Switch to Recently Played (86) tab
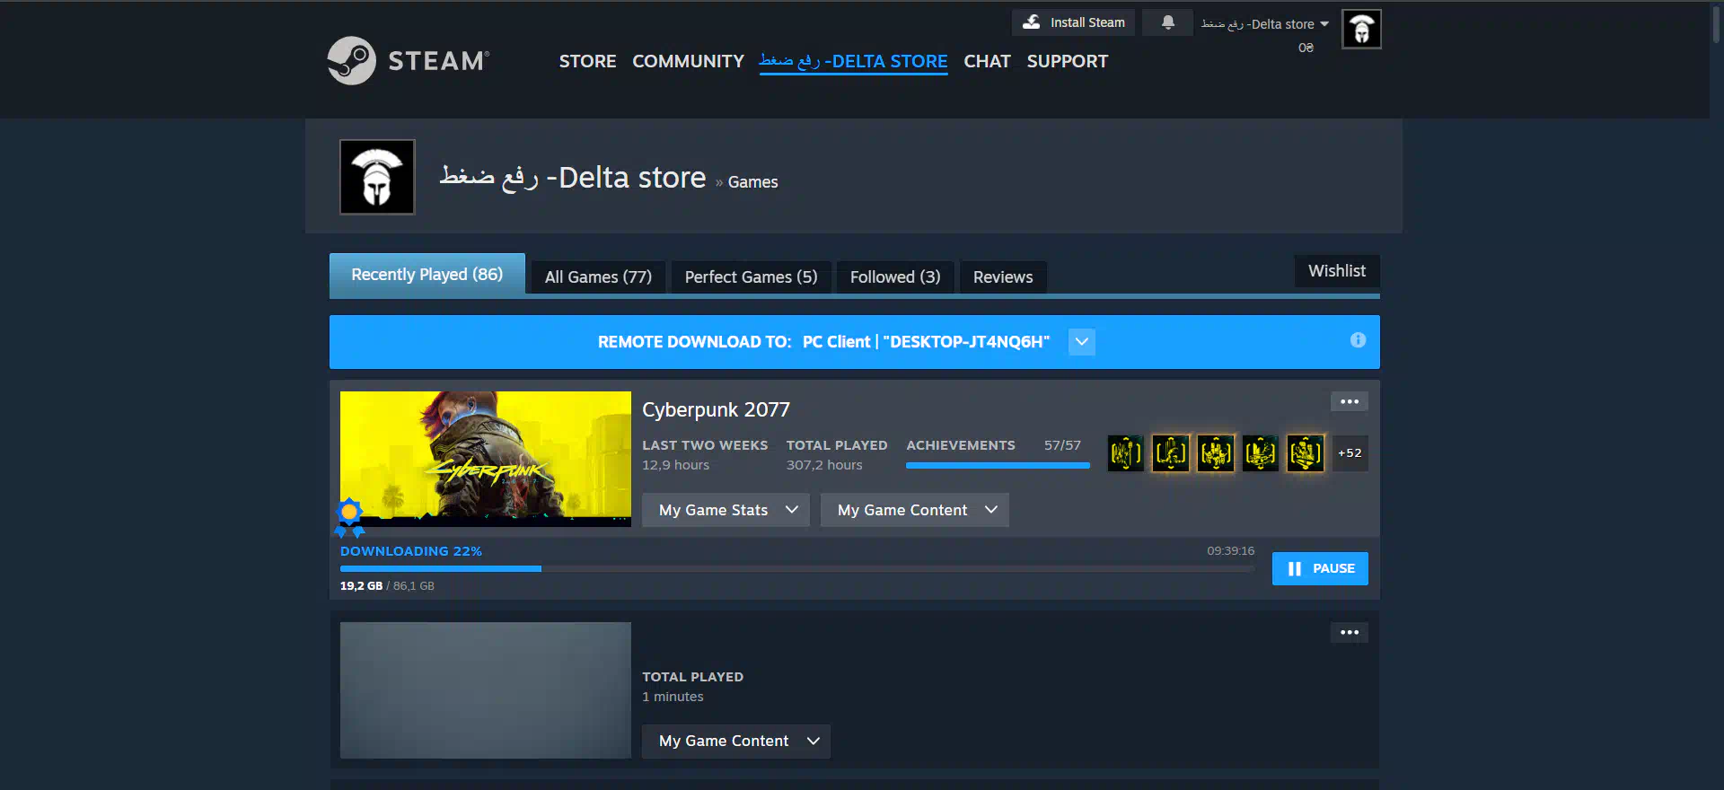 (427, 275)
